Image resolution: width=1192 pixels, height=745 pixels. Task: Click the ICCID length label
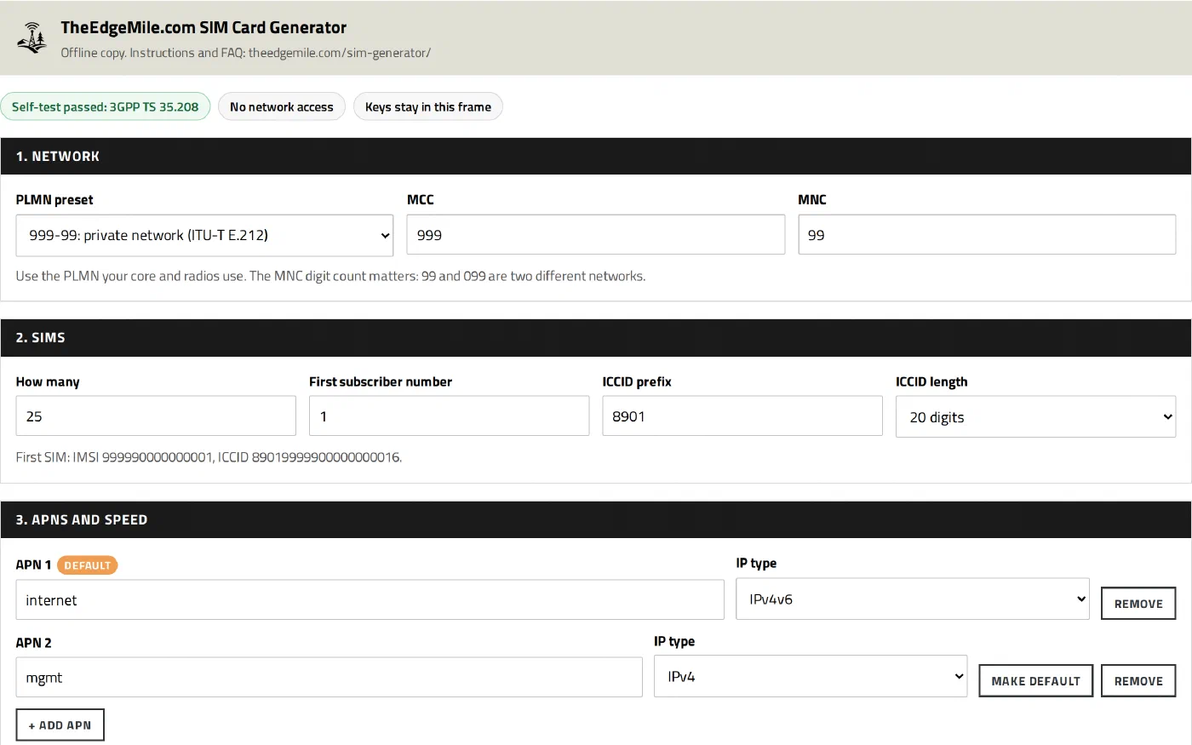(x=931, y=381)
